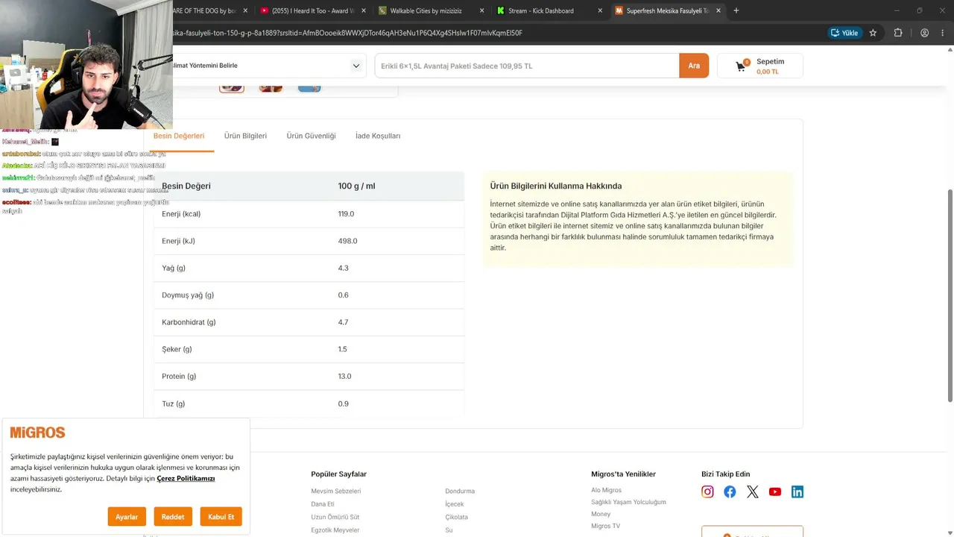The image size is (954, 537).
Task: Click the Yağ (g) value 4.3
Action: [343, 268]
